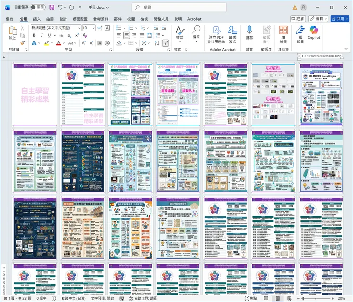Image resolution: width=353 pixels, height=302 pixels.
Task: Click the Copy icon
Action: point(22,35)
